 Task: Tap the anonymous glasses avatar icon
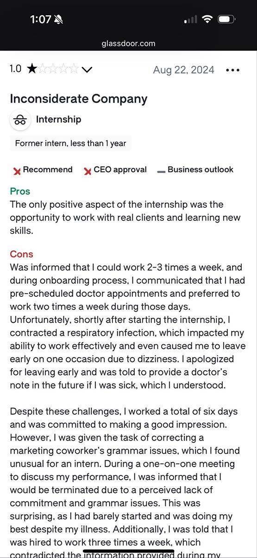[x=19, y=120]
